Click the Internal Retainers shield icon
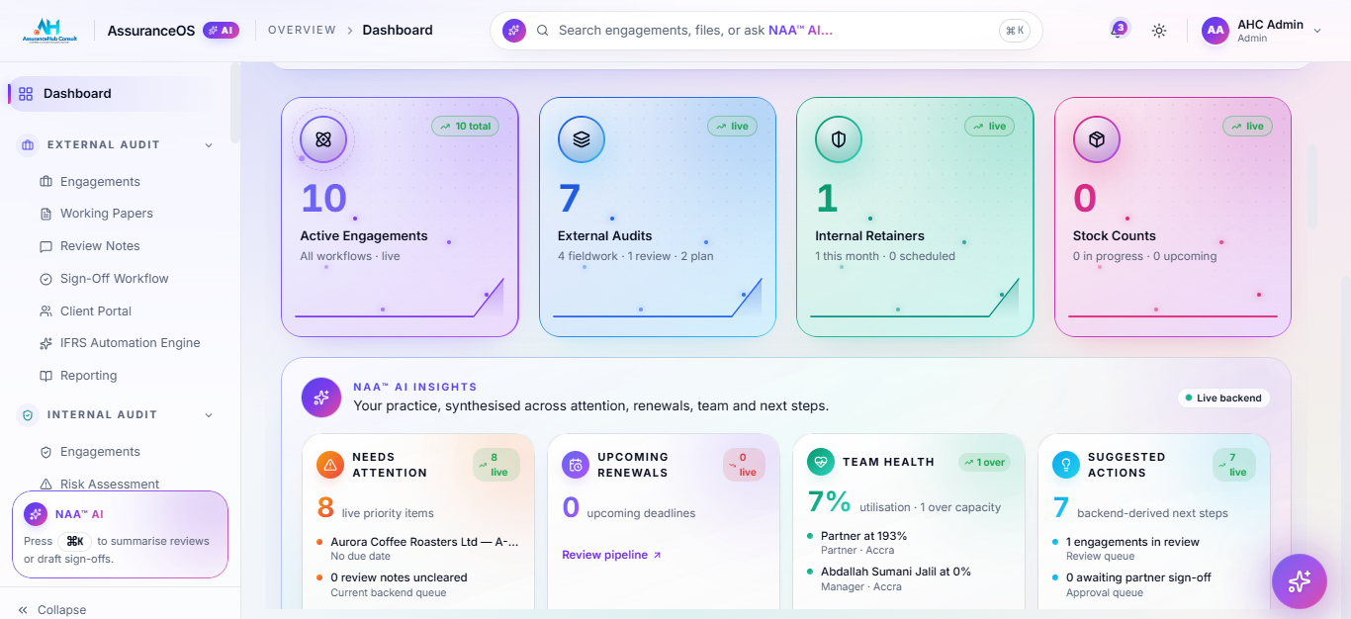This screenshot has width=1351, height=619. 839,139
